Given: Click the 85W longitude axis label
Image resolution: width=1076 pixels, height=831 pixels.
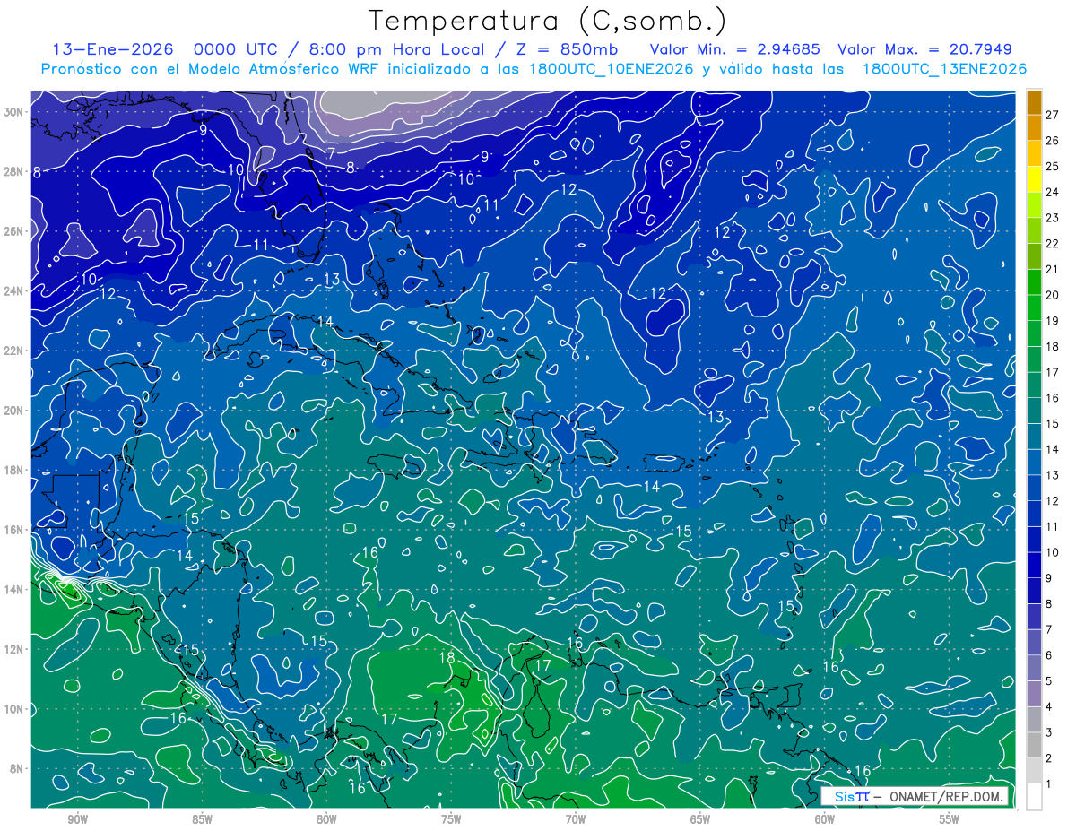Looking at the screenshot, I should [x=202, y=820].
